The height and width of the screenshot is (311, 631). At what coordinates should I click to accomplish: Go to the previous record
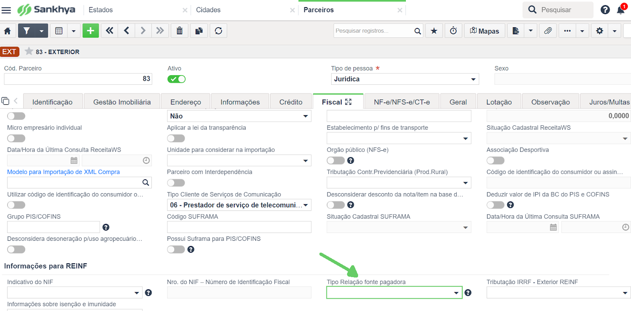pyautogui.click(x=127, y=31)
